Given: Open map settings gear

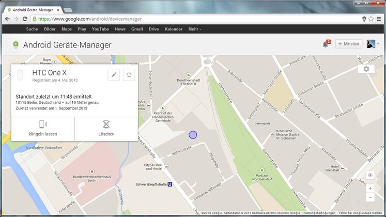Looking at the screenshot, I should [366, 69].
